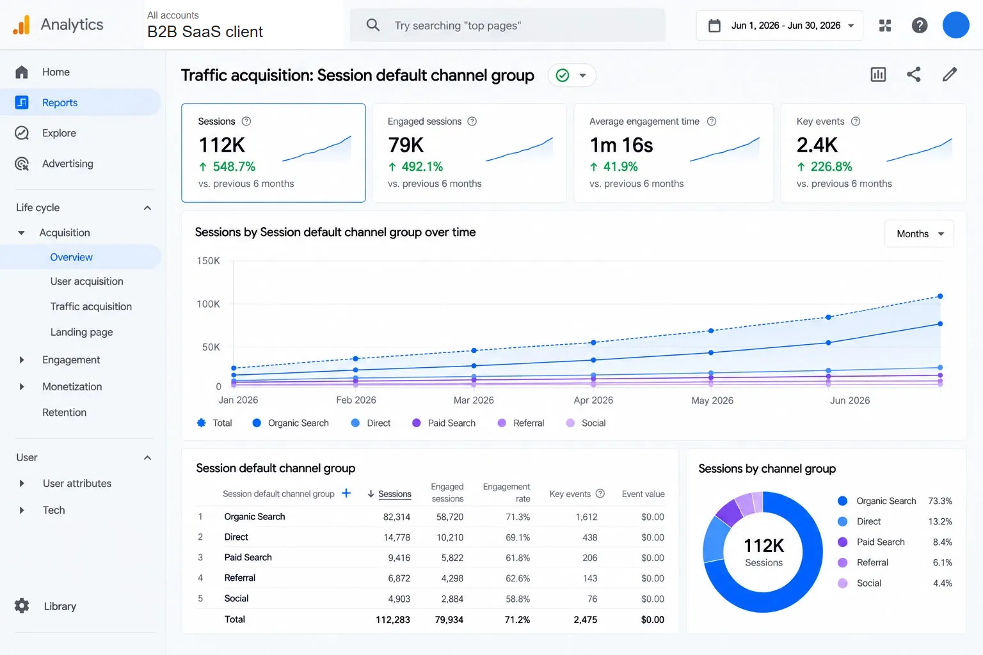Open the report status check dropdown
This screenshot has height=655, width=983.
(572, 75)
